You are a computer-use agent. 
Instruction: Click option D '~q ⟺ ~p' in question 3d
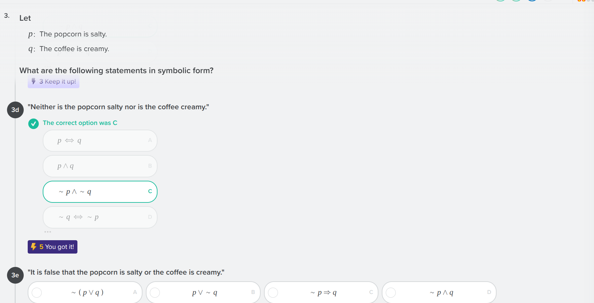(x=100, y=217)
